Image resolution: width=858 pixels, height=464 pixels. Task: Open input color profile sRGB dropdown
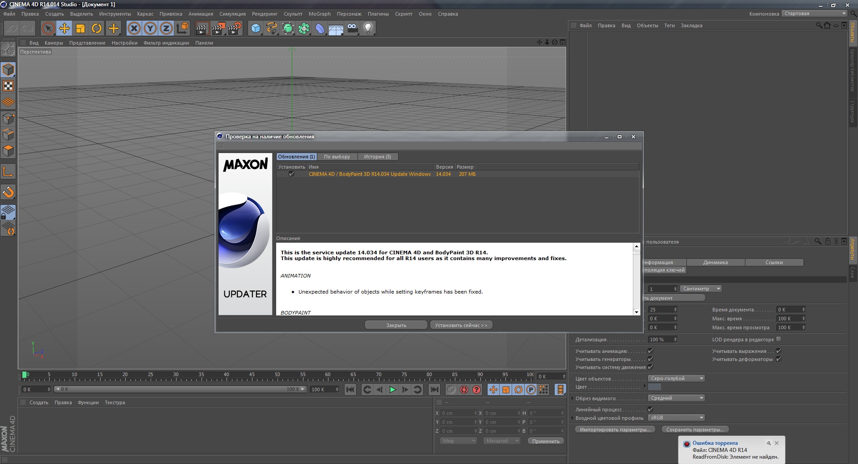point(677,418)
